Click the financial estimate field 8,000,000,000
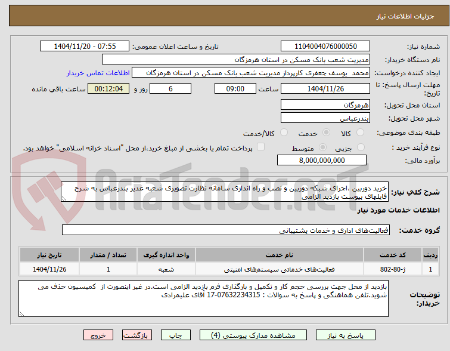This screenshot has height=351, width=450. point(322,160)
